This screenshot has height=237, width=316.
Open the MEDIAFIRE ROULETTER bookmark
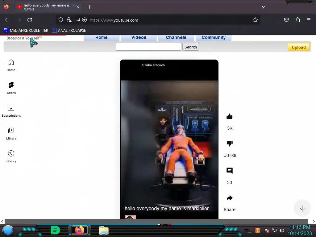26,31
